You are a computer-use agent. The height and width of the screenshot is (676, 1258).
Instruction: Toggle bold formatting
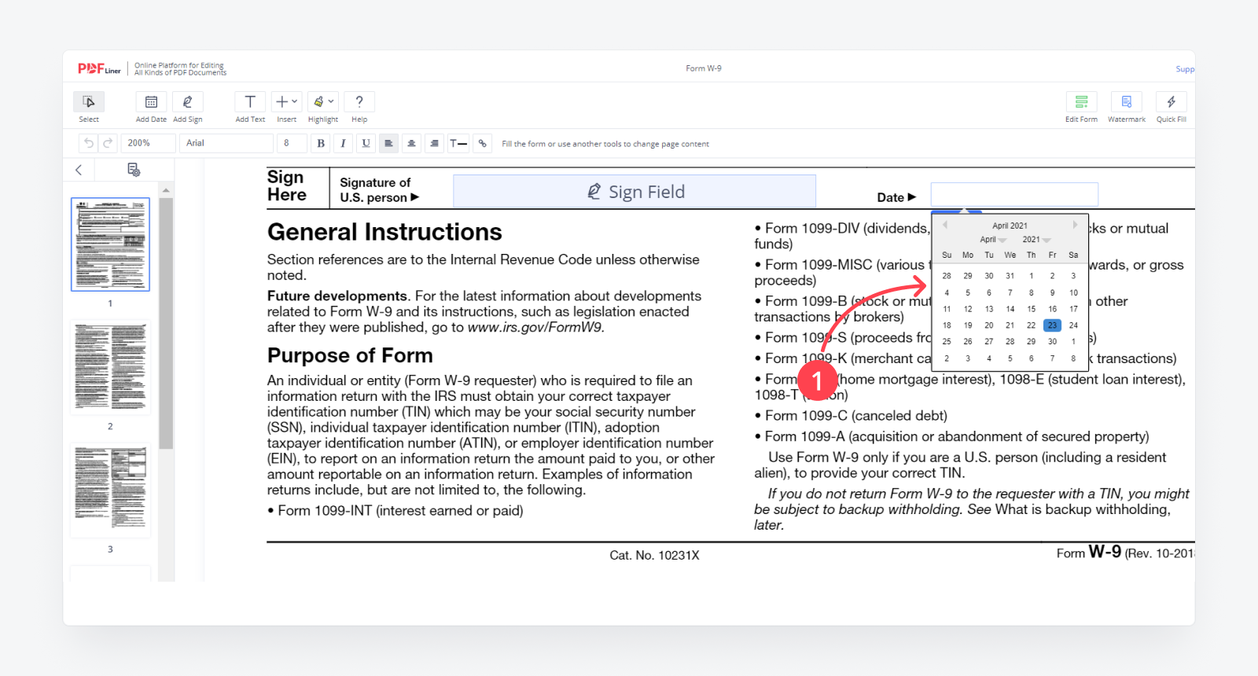click(321, 143)
